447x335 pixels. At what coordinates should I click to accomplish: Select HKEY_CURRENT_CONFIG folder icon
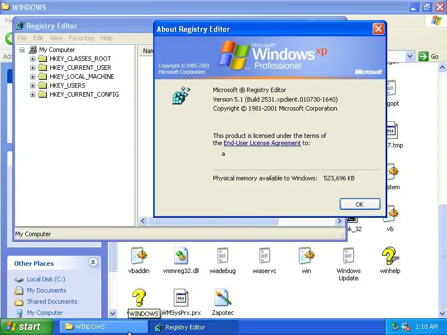[43, 94]
